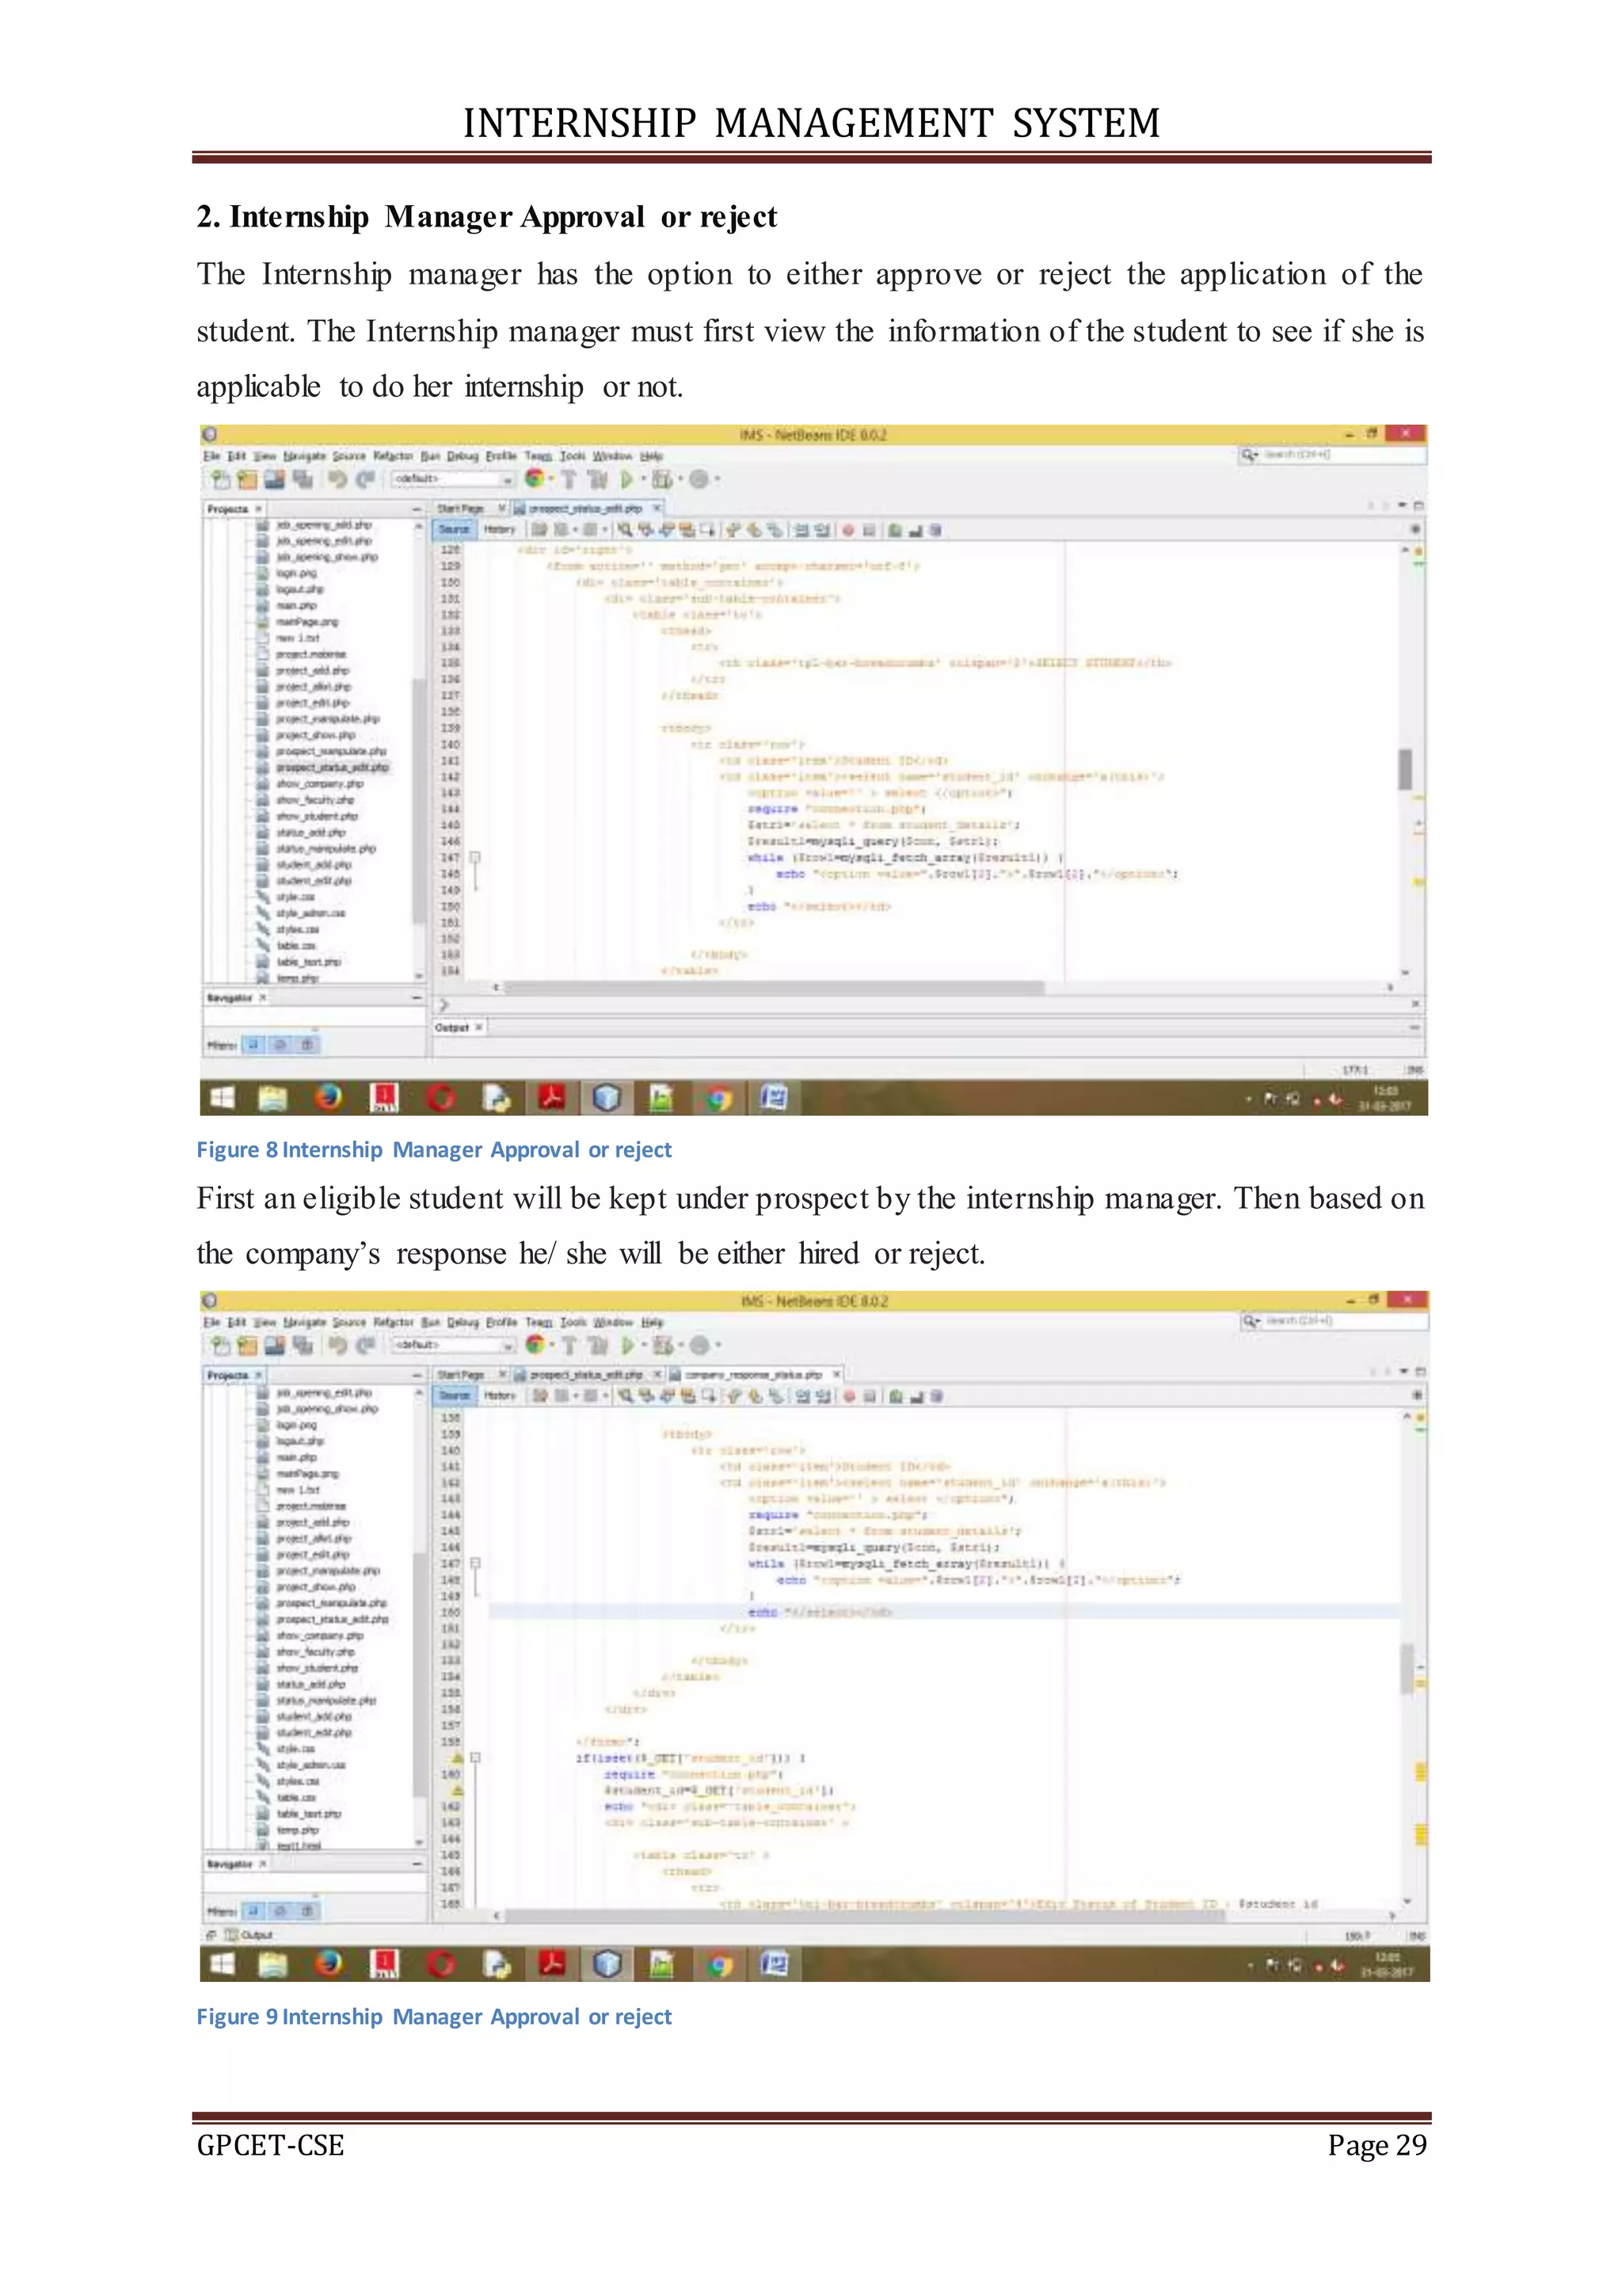Minimize the Projects panel in Figure 8

(x=417, y=509)
